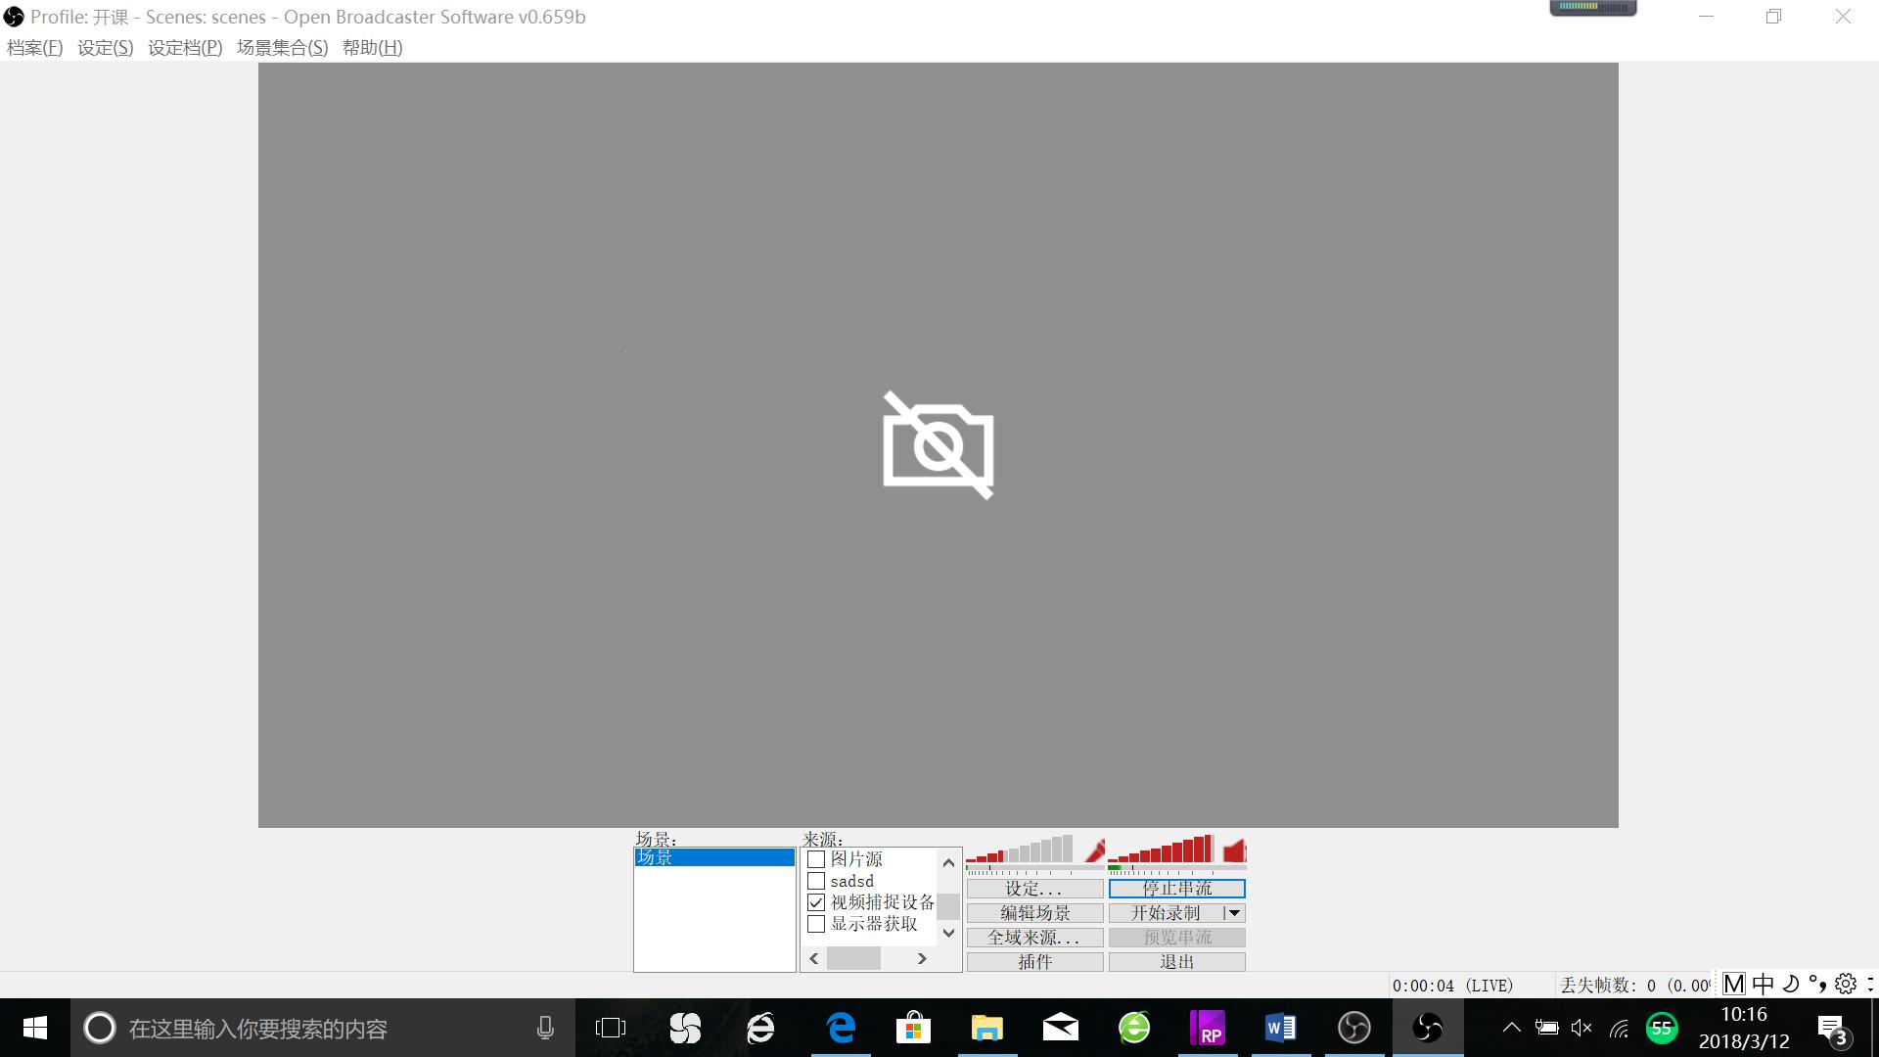Click 停止串流 to stop streaming
1879x1057 pixels.
tap(1177, 889)
